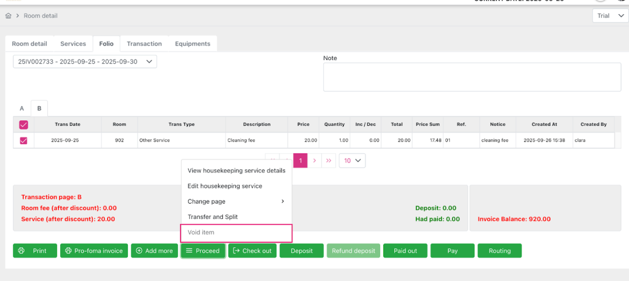Switch to the Transaction tab
Viewport: 629px width, 281px height.
144,44
